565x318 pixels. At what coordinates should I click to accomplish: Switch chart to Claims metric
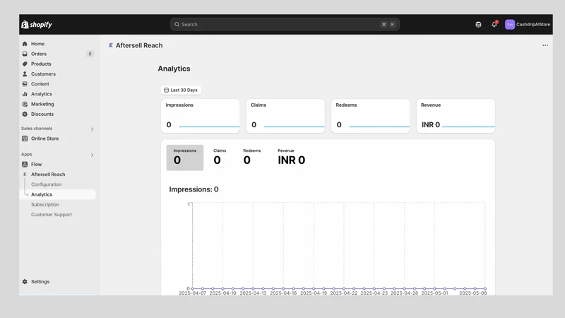pos(219,158)
